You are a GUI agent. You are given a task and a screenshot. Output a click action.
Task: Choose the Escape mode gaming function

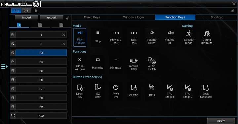(x=189, y=37)
